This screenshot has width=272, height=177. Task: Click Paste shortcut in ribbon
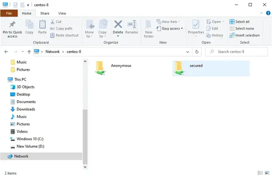point(64,35)
